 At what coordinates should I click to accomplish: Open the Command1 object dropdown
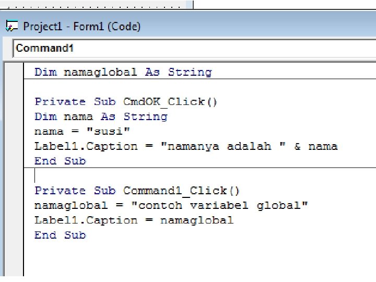193,49
